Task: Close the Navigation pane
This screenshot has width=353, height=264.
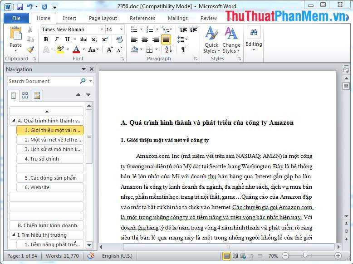Action: tap(92, 69)
